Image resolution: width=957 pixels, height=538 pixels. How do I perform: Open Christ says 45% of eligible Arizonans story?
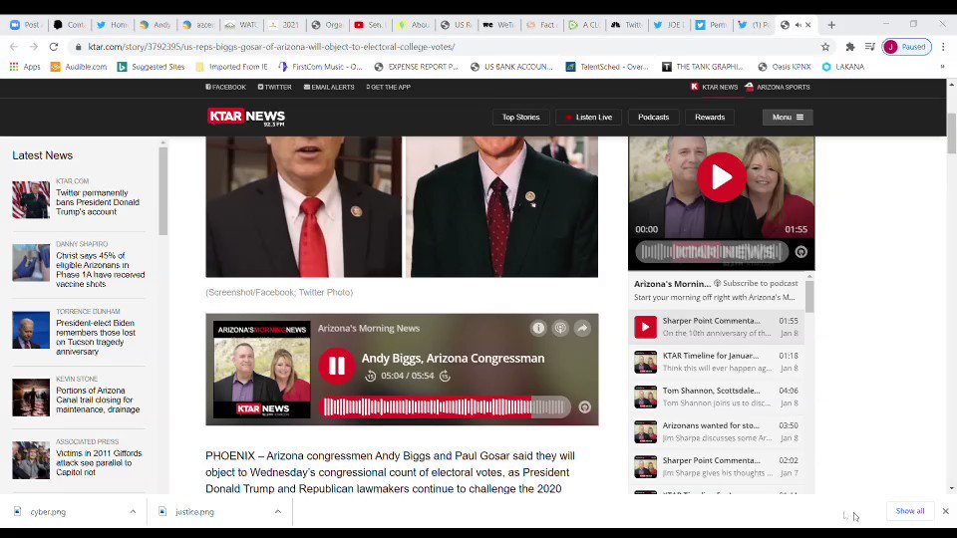[100, 270]
